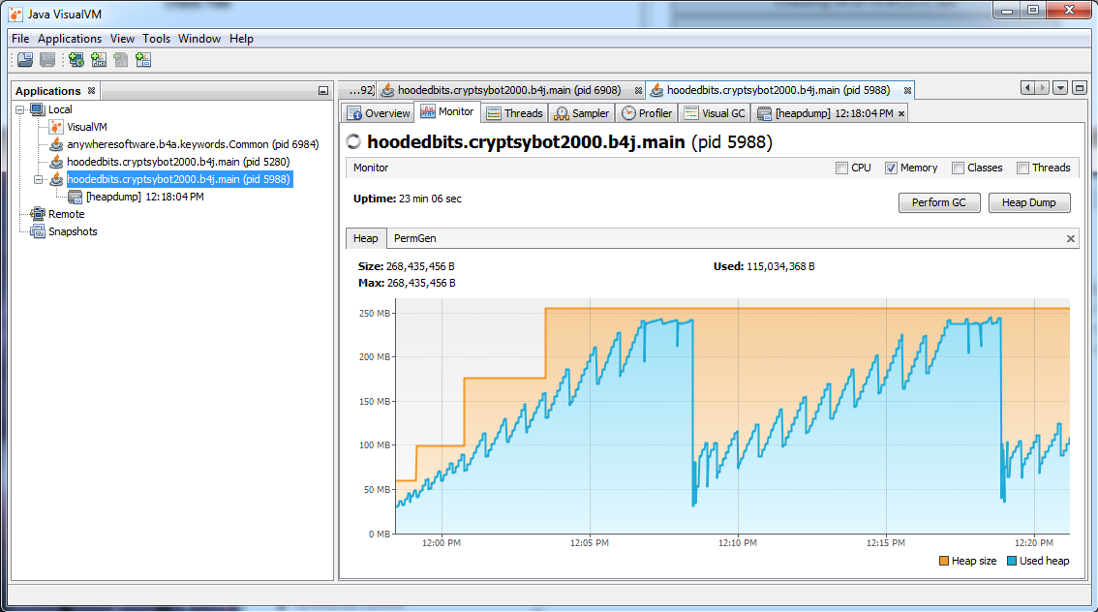The height and width of the screenshot is (612, 1098).
Task: Click the Add Application Snapshot toolbar icon
Action: click(143, 60)
